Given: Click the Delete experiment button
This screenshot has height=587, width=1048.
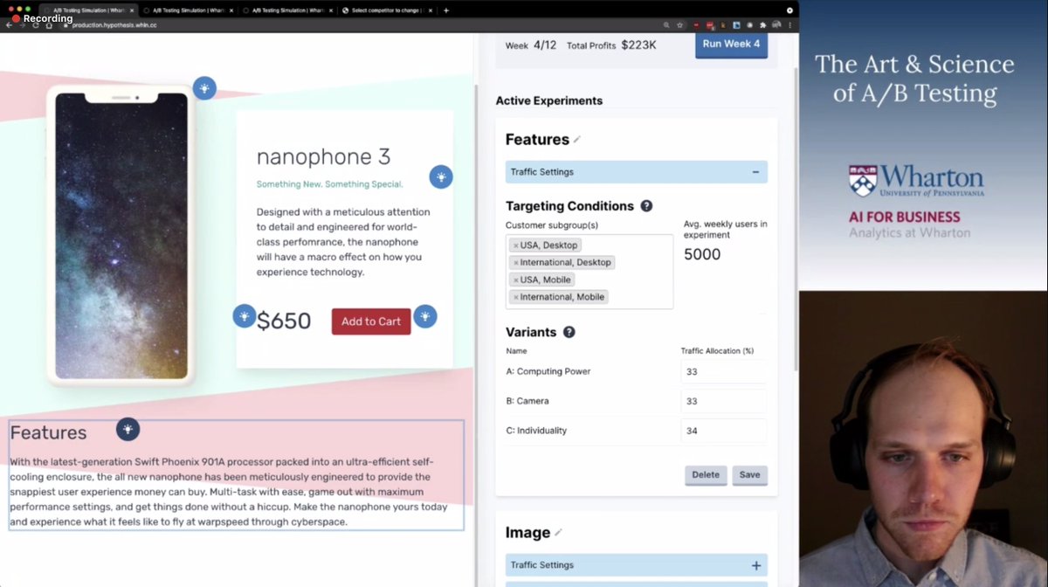Looking at the screenshot, I should tap(706, 475).
